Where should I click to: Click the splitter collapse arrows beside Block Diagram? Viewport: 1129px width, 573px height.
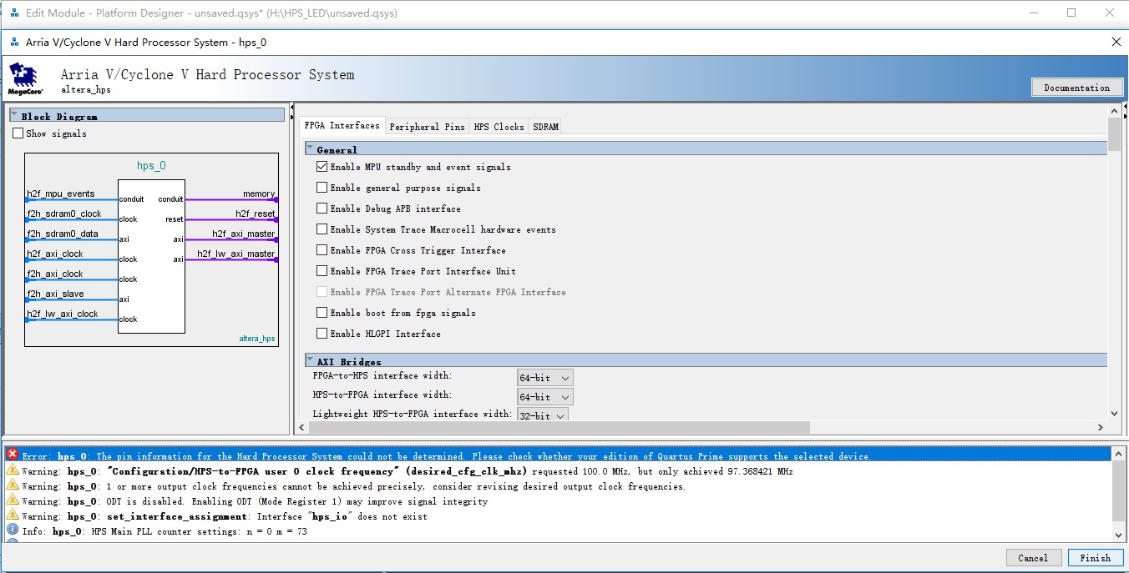pyautogui.click(x=291, y=113)
